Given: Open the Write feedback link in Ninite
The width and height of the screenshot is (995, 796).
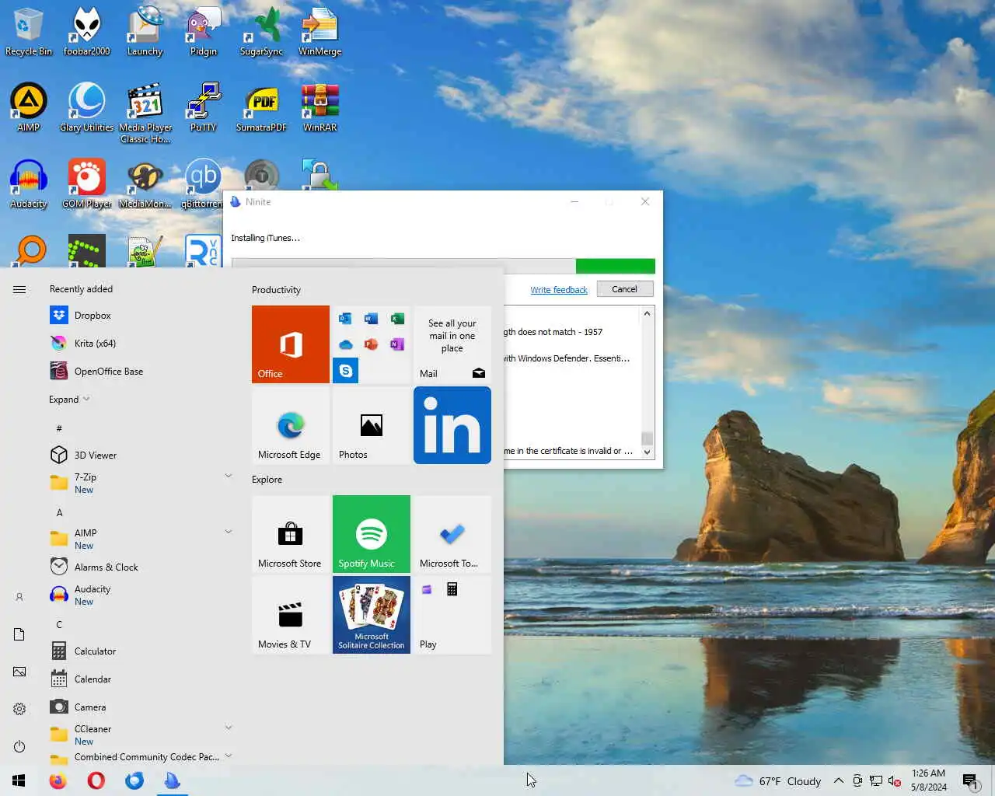Looking at the screenshot, I should [559, 290].
